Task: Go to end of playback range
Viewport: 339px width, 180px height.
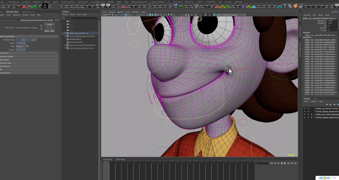Action: [x=295, y=163]
